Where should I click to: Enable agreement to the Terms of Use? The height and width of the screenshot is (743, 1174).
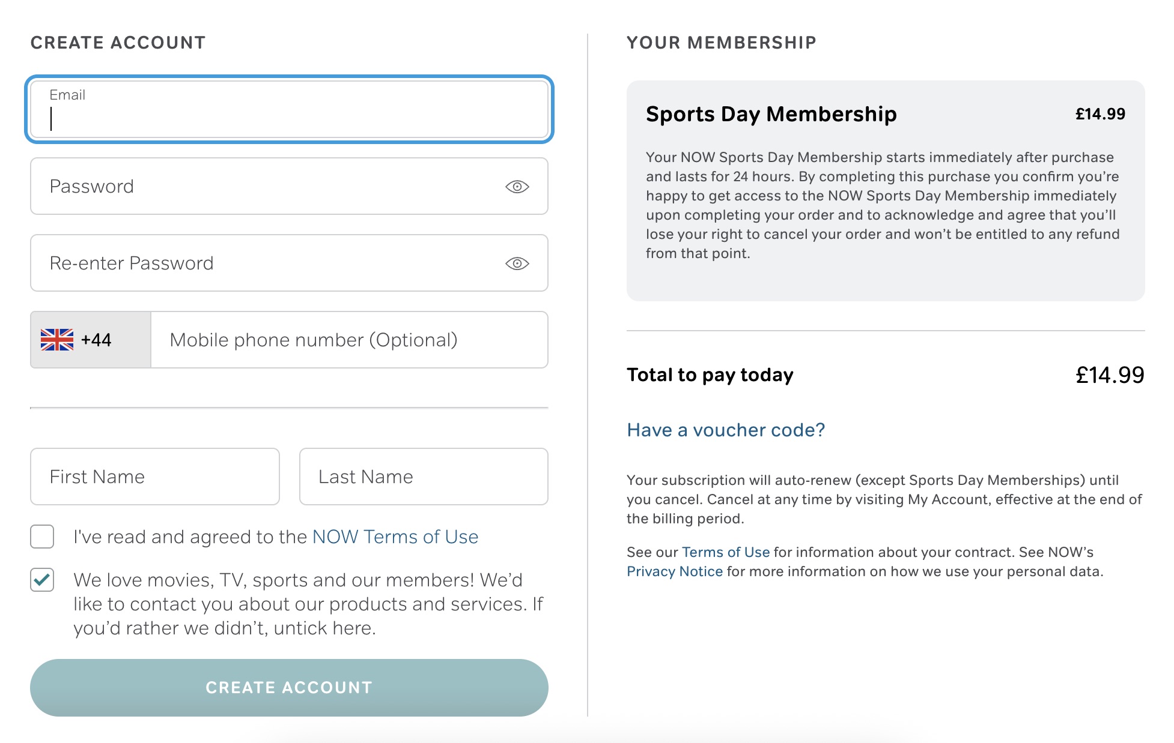[x=41, y=537]
